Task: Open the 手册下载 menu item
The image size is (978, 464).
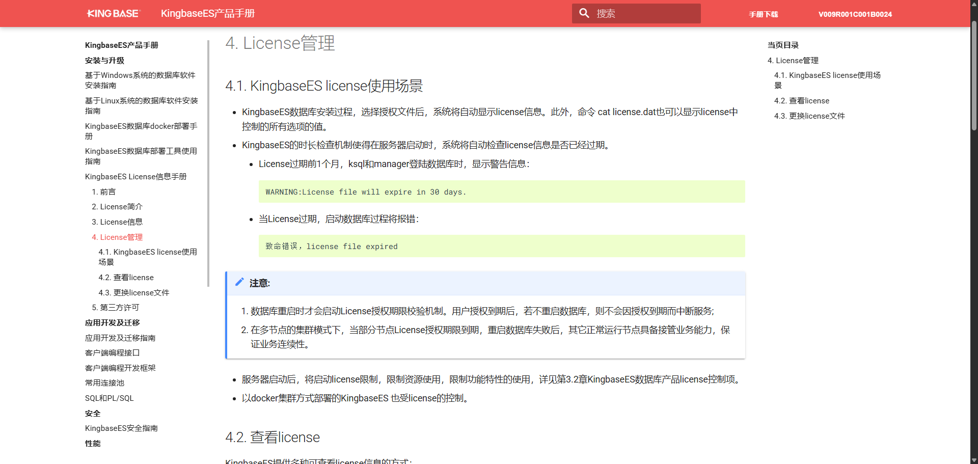Action: tap(763, 14)
